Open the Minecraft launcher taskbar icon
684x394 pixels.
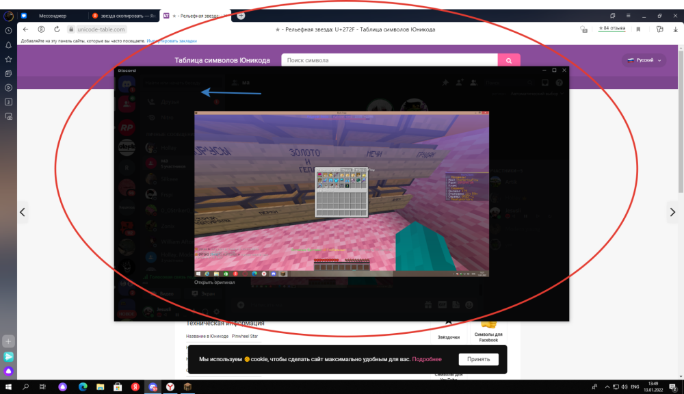click(187, 386)
